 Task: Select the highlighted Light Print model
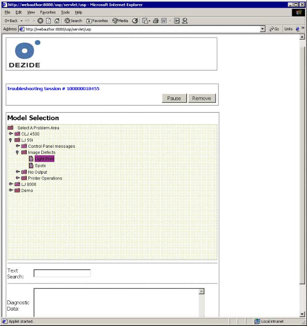45,159
